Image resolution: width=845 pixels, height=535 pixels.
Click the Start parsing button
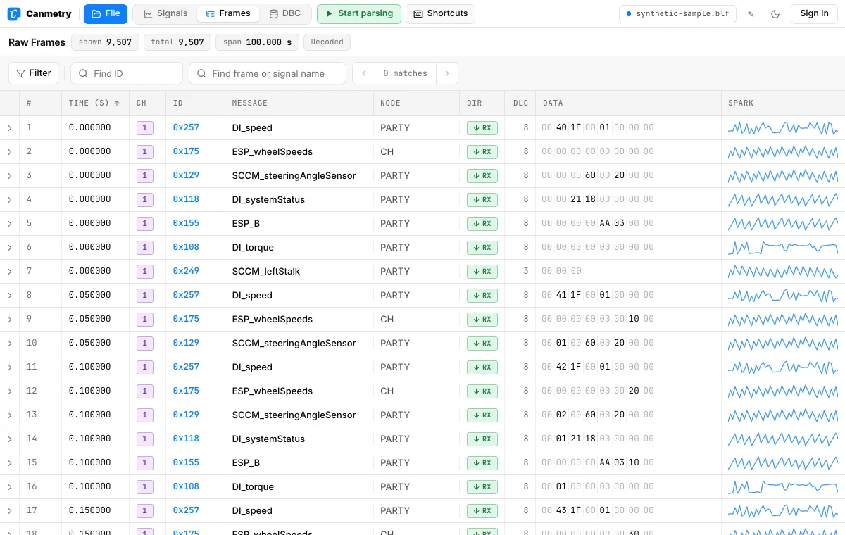pyautogui.click(x=359, y=14)
